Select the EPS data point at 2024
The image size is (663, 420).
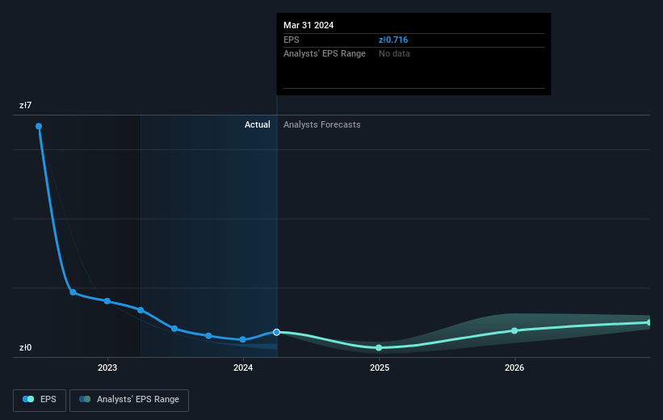[243, 339]
